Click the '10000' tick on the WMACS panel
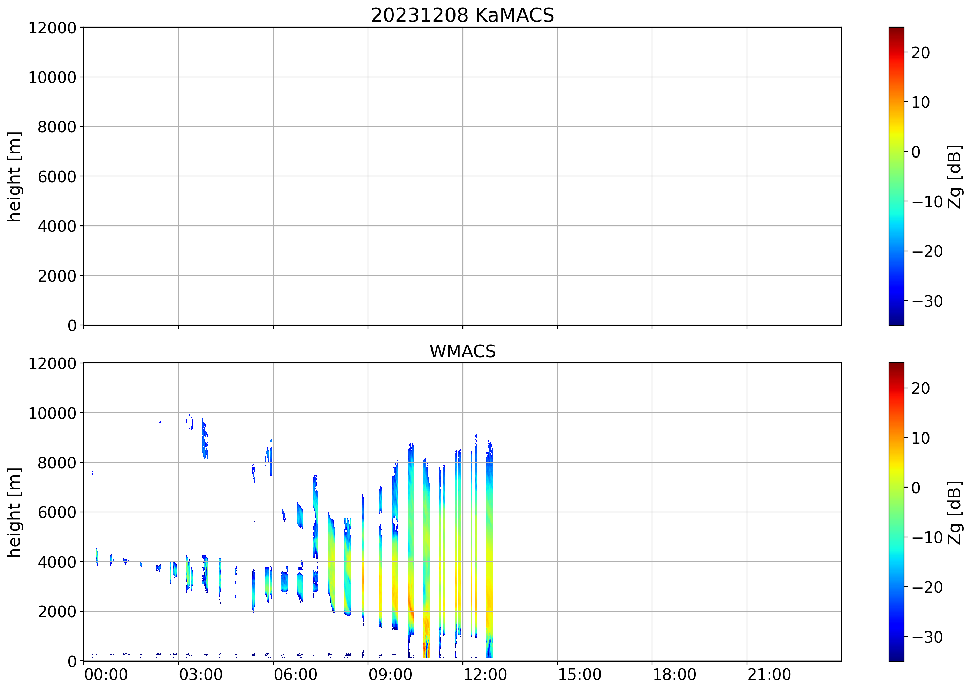971x690 pixels. coord(52,413)
